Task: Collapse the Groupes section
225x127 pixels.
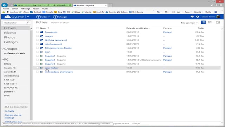Action: point(3,49)
